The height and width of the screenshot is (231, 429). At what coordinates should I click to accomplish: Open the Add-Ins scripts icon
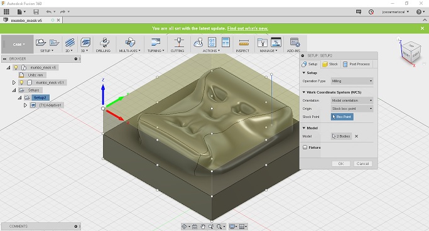tap(295, 43)
